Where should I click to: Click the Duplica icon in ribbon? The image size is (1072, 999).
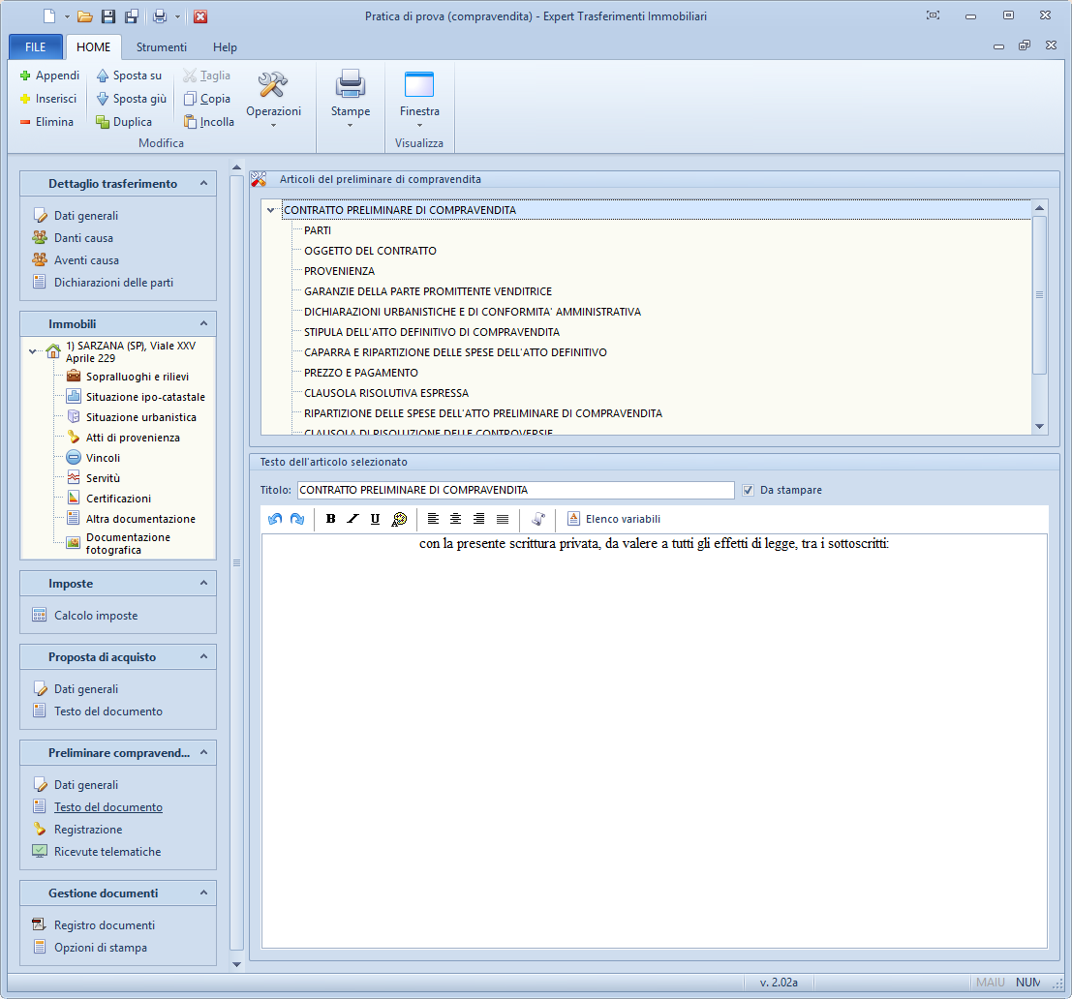click(x=103, y=122)
